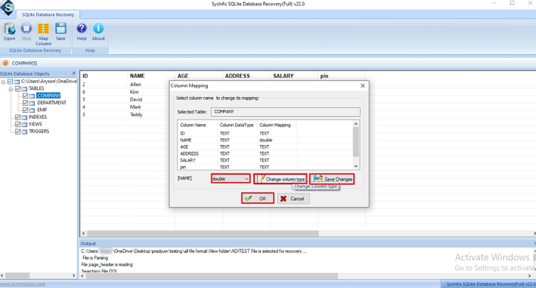Pin the SQLite Database Objects panel

click(73, 73)
